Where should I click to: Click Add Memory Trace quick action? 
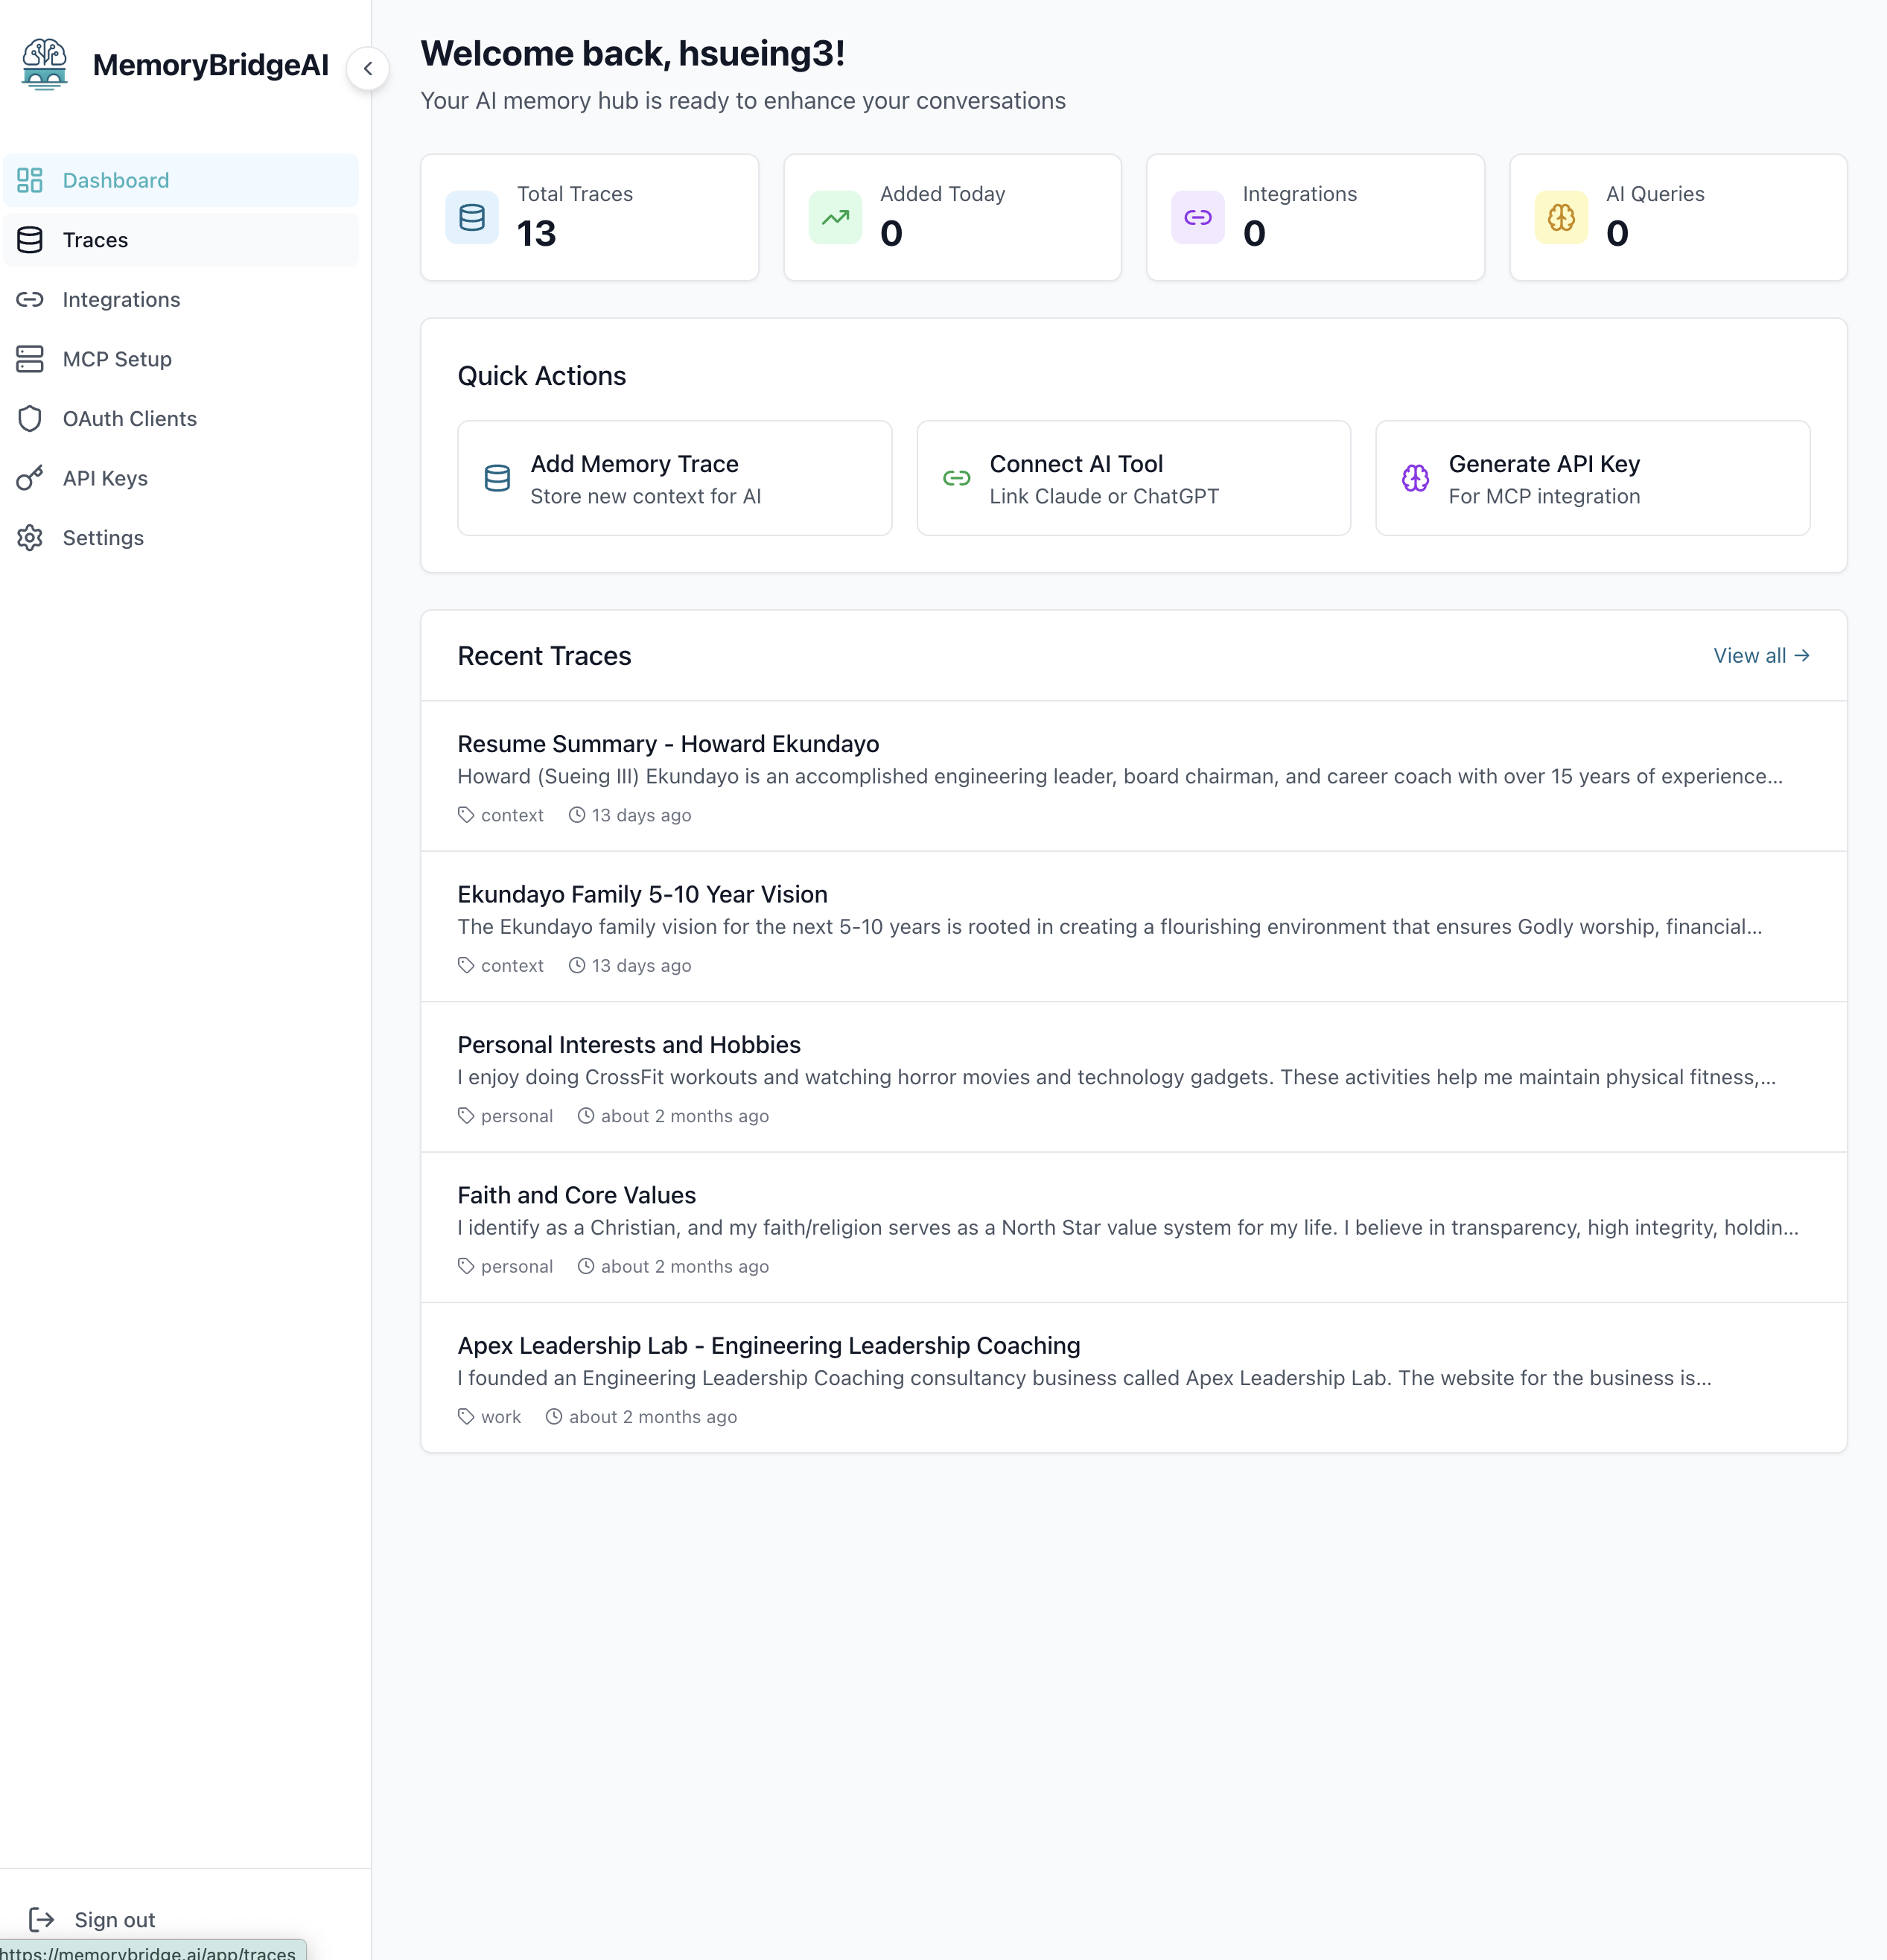(x=674, y=478)
